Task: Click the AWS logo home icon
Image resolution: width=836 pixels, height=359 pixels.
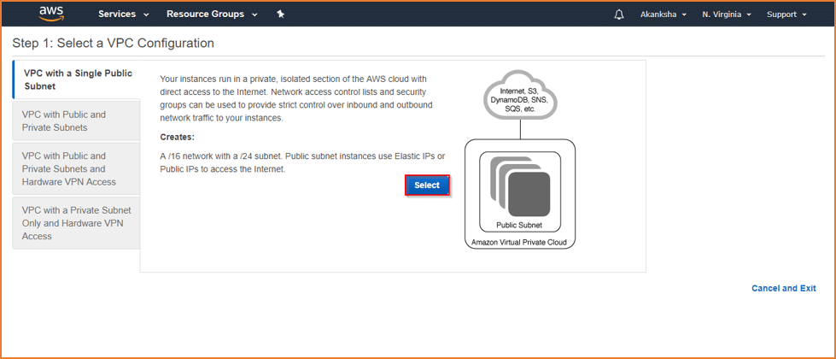Action: click(x=51, y=15)
